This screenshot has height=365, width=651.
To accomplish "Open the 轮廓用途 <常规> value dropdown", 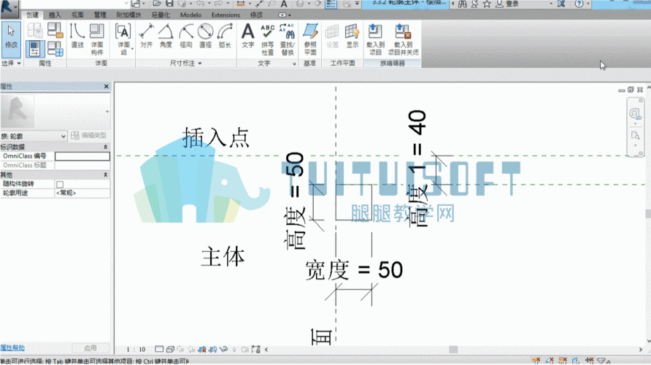I will [82, 193].
